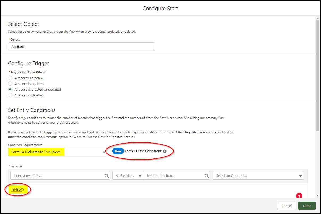The image size is (321, 214).
Task: Click info icon beside Formulas for Conditions
Action: [x=165, y=151]
